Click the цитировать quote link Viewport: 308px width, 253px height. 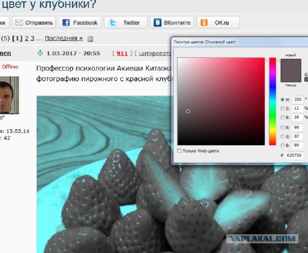155,53
